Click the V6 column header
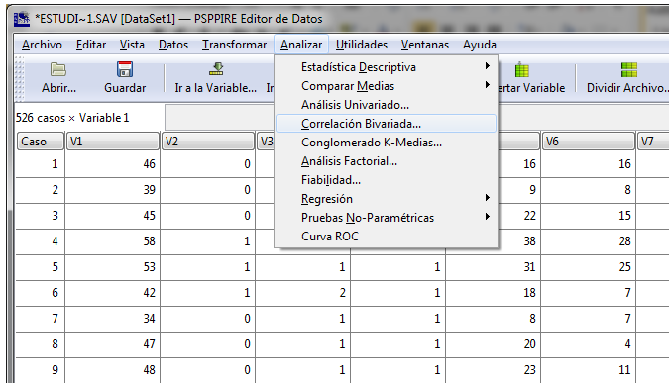This screenshot has width=669, height=383. tap(588, 141)
